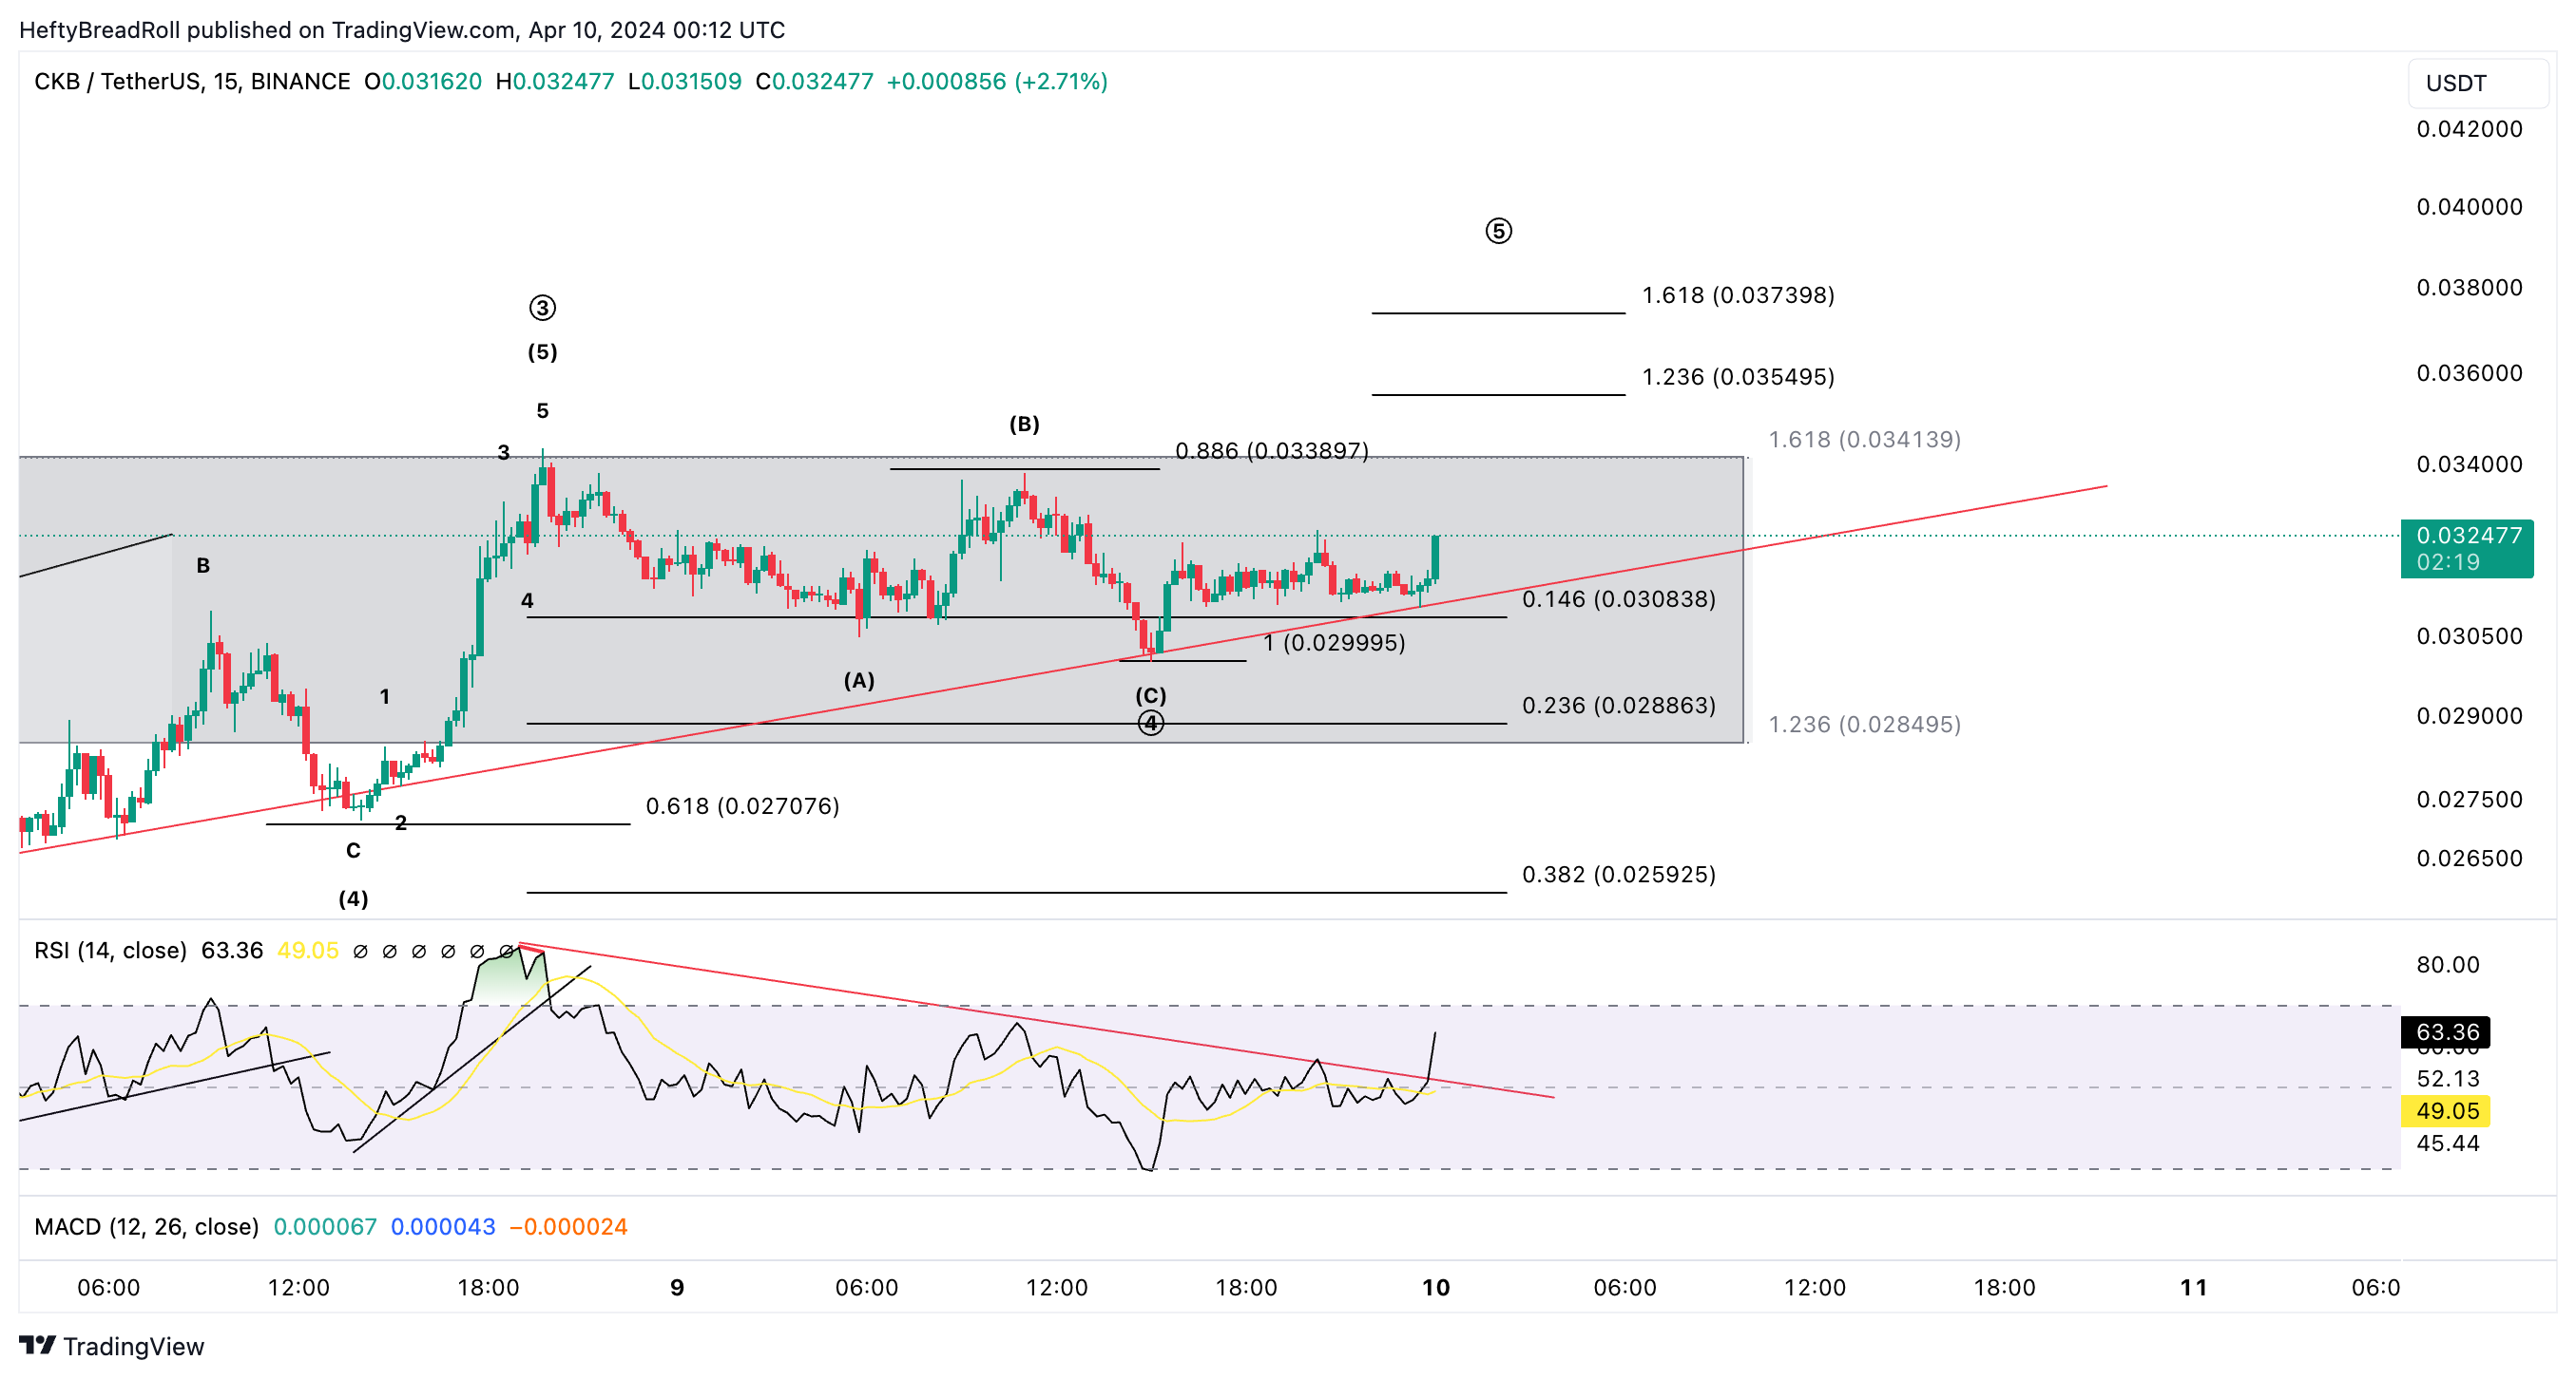Click the close value C0.032477
The height and width of the screenshot is (1379, 2576).
(814, 81)
